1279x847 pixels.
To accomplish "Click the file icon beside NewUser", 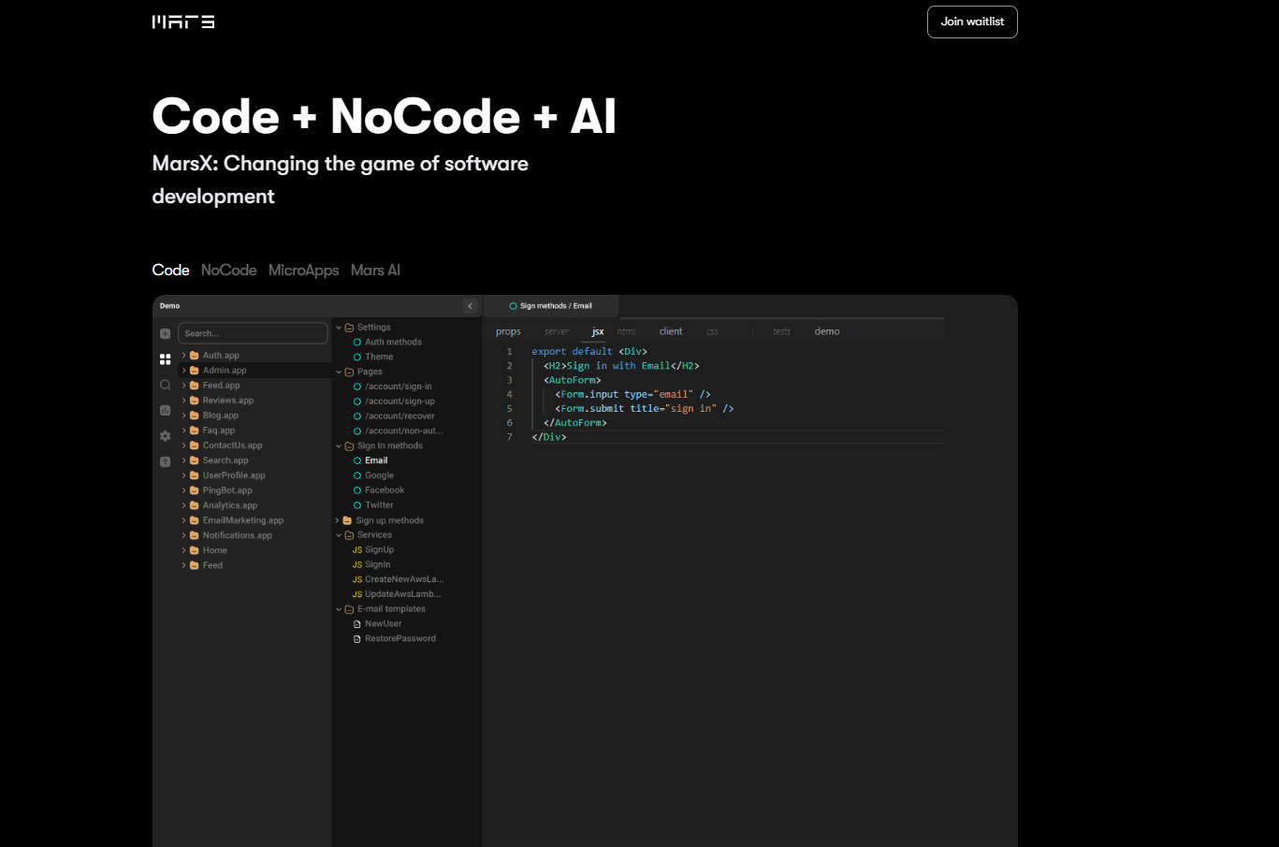I will (x=357, y=624).
